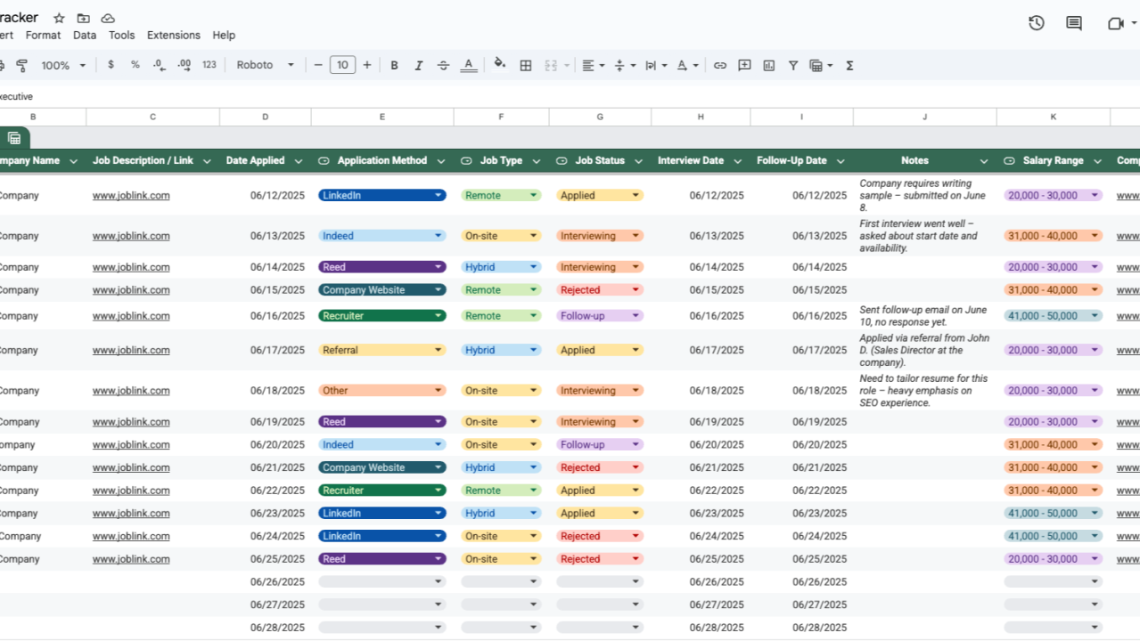Click the table icon above the header row
1140x641 pixels.
pyautogui.click(x=14, y=138)
